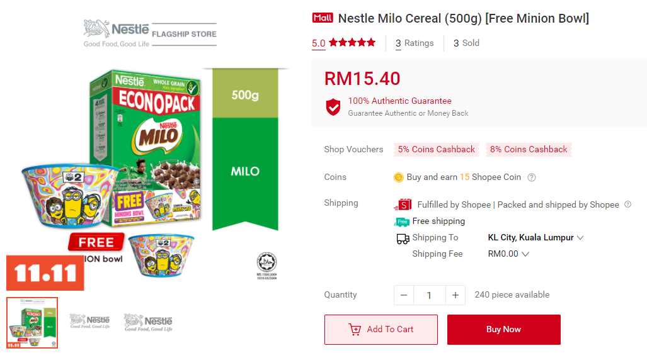
Task: Click the Coins help question mark icon
Action: [532, 177]
